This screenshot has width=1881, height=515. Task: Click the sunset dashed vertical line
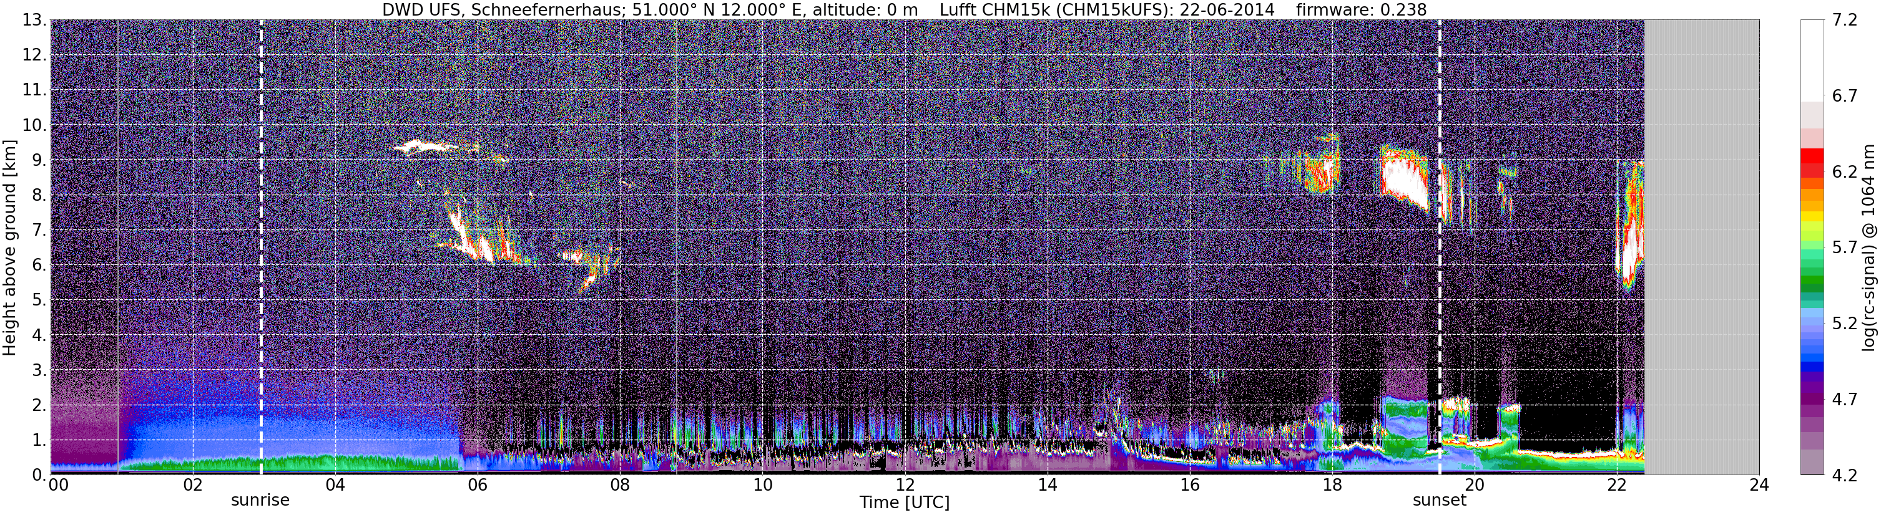(1439, 248)
